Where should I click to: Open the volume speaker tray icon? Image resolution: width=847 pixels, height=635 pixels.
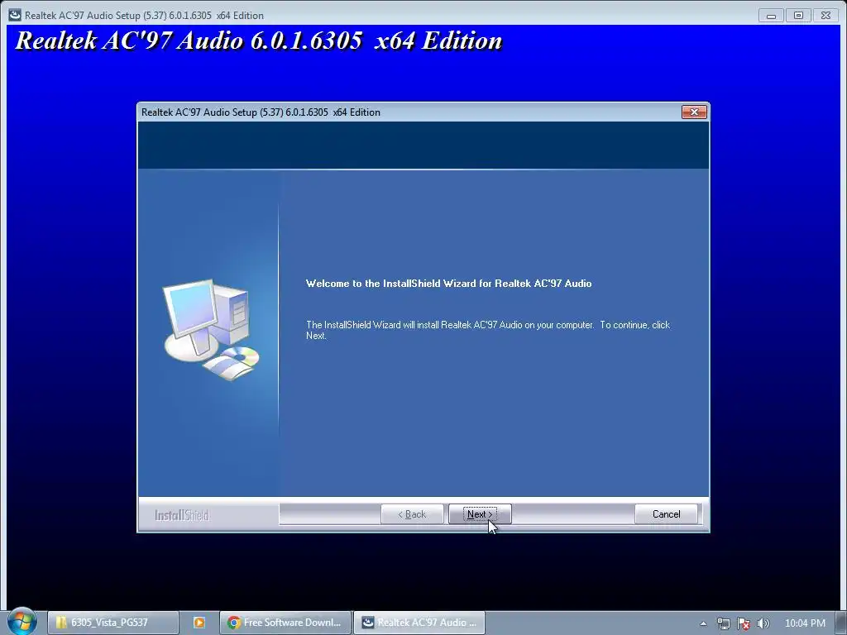763,623
